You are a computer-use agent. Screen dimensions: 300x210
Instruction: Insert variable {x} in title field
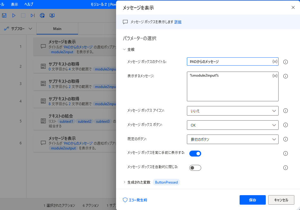click(275, 61)
